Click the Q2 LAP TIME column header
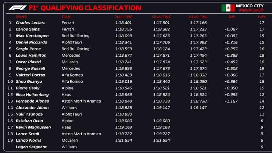 point(161,17)
